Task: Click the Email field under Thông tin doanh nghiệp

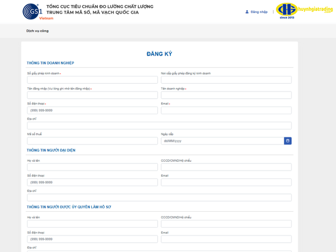Action: click(x=226, y=110)
